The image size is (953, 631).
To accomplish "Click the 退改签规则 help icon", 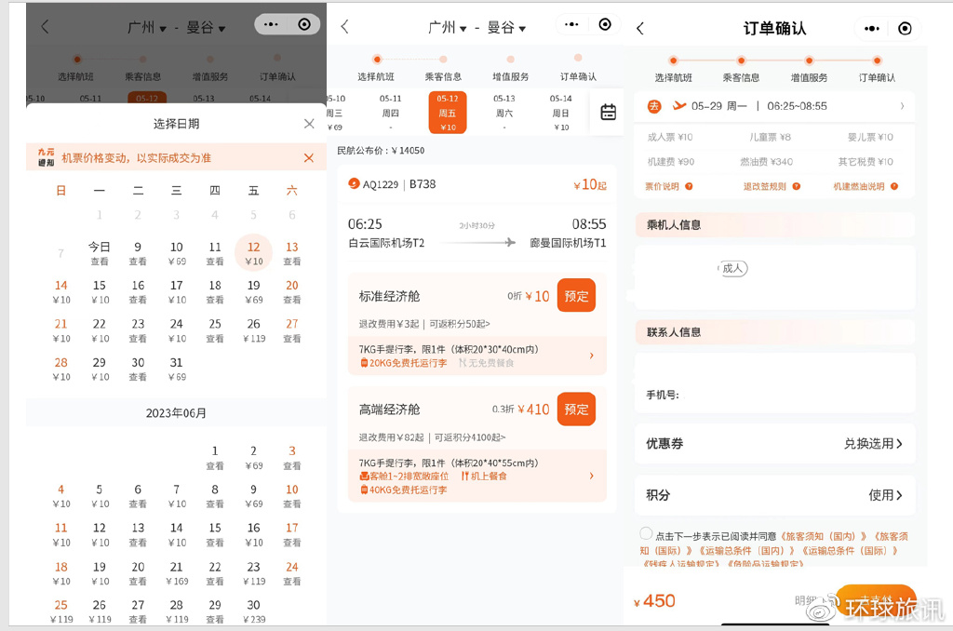I will coord(797,186).
